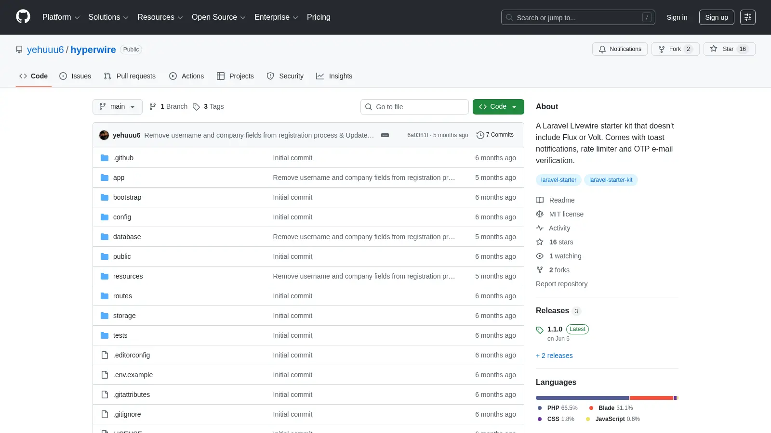Click the scale icon beside MIT license
The image size is (771, 433).
click(540, 214)
